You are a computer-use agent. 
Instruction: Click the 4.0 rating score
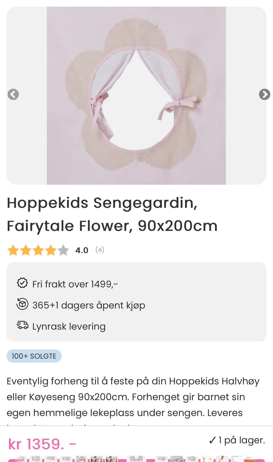tap(82, 250)
